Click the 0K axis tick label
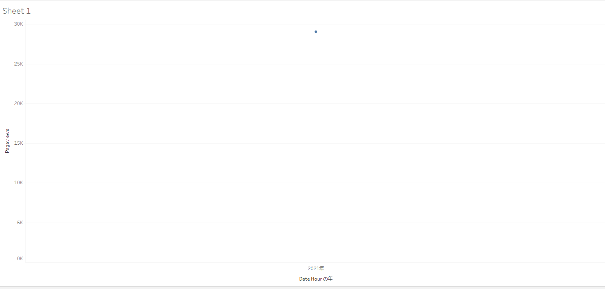The image size is (605, 289). point(20,259)
